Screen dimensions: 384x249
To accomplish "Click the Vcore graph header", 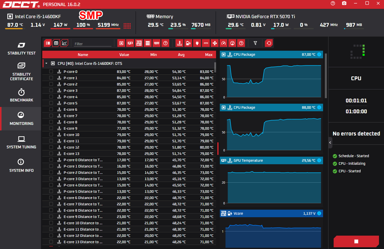I will [x=271, y=213].
